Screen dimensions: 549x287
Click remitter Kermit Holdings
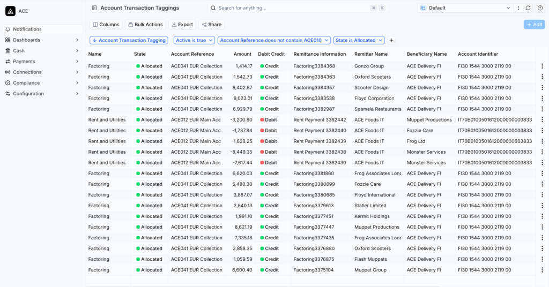(x=372, y=216)
